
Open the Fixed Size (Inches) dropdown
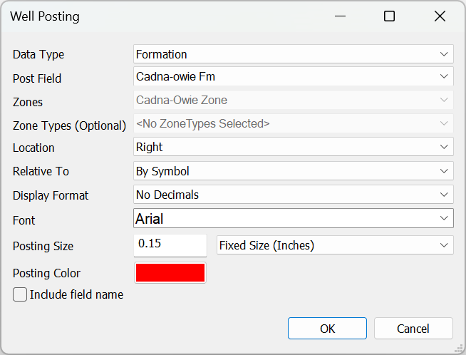pyautogui.click(x=335, y=245)
